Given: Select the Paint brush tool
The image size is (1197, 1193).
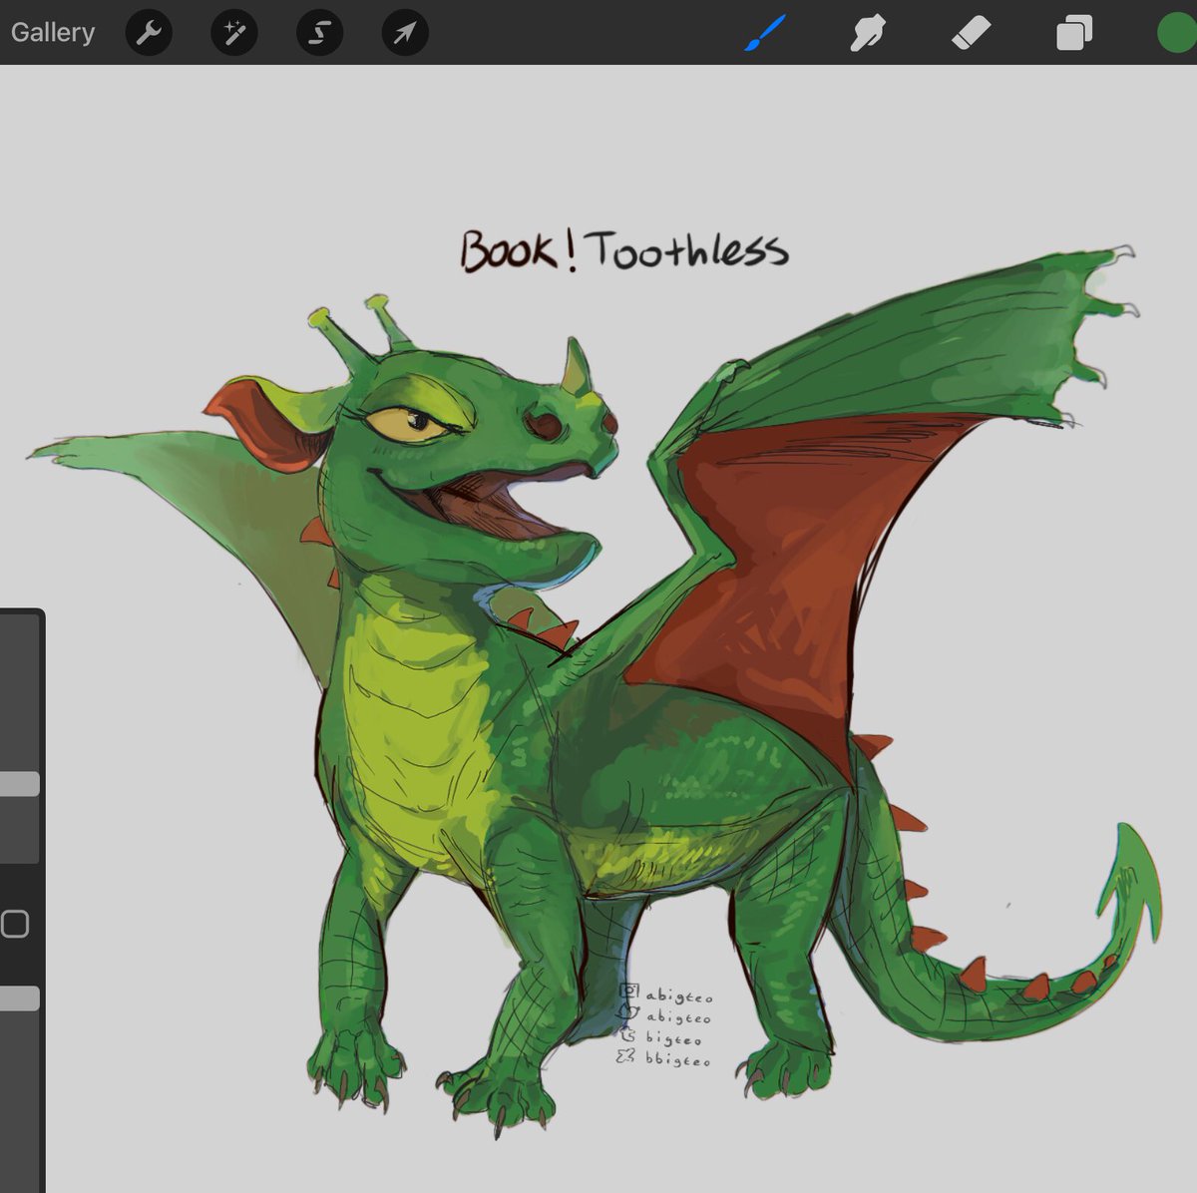Looking at the screenshot, I should tap(765, 33).
